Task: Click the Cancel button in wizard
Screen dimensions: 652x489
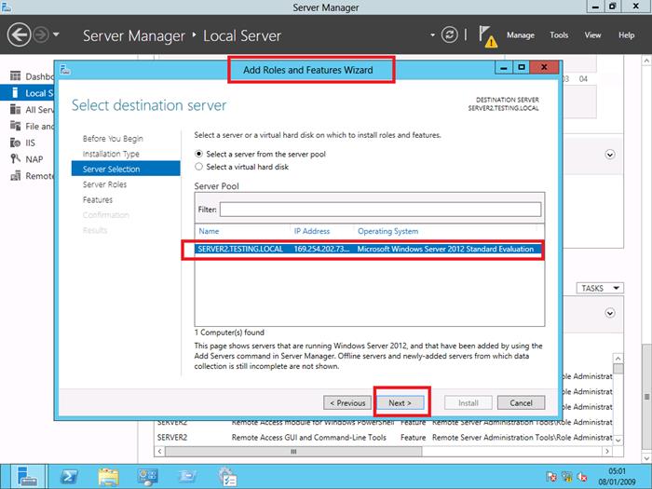Action: [x=521, y=402]
